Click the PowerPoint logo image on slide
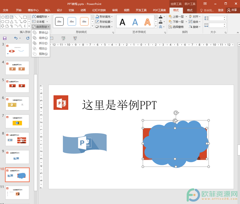Screen dimensions: 240x204 [x=61, y=103]
